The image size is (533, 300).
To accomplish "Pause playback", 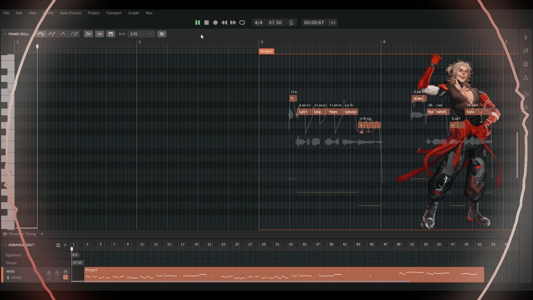I will point(197,22).
